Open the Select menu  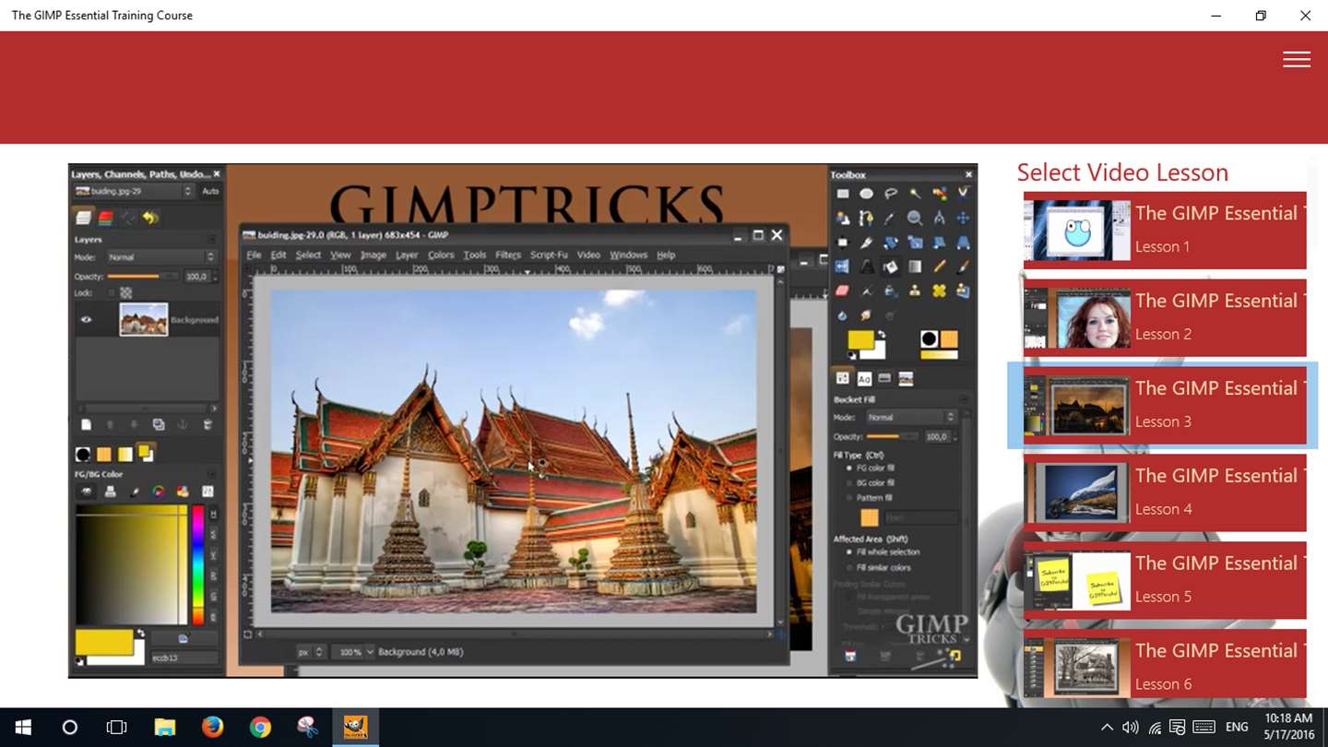tap(308, 255)
